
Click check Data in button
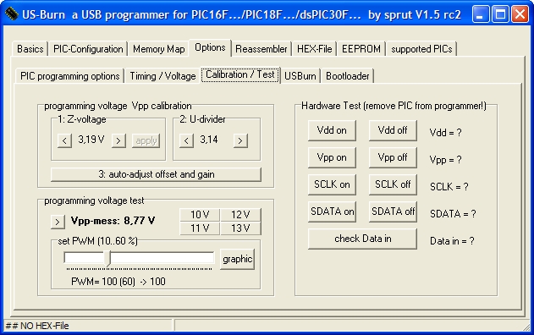point(362,239)
